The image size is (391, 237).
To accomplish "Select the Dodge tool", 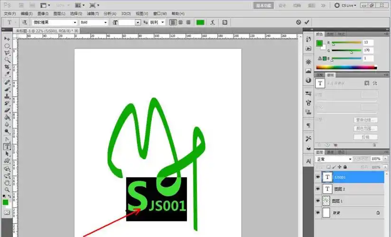I will click(7, 131).
